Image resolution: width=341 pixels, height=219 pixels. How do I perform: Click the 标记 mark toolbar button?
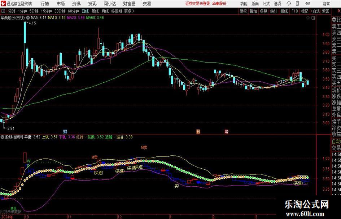(305, 11)
